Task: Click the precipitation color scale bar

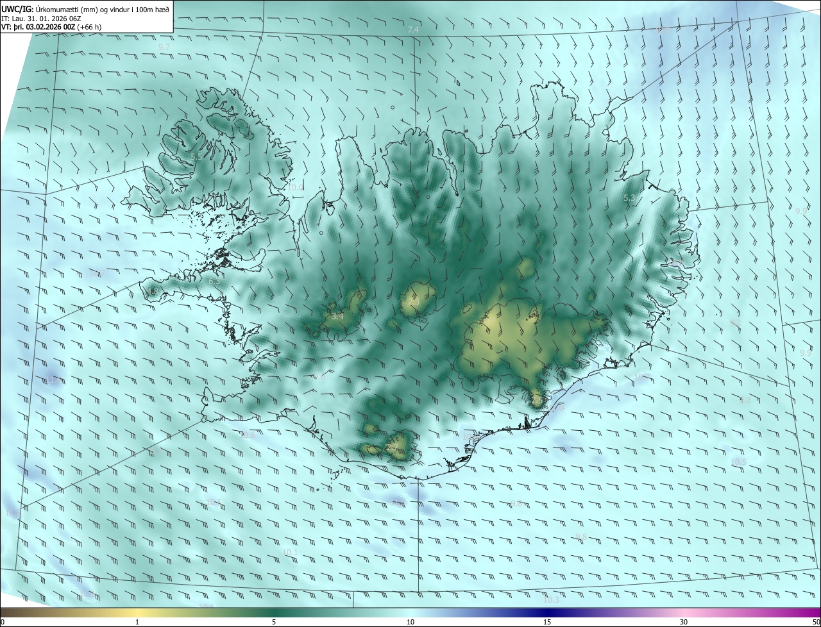Action: click(410, 612)
